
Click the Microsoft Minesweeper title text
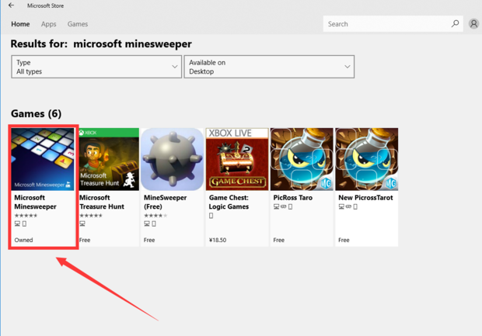click(x=35, y=202)
